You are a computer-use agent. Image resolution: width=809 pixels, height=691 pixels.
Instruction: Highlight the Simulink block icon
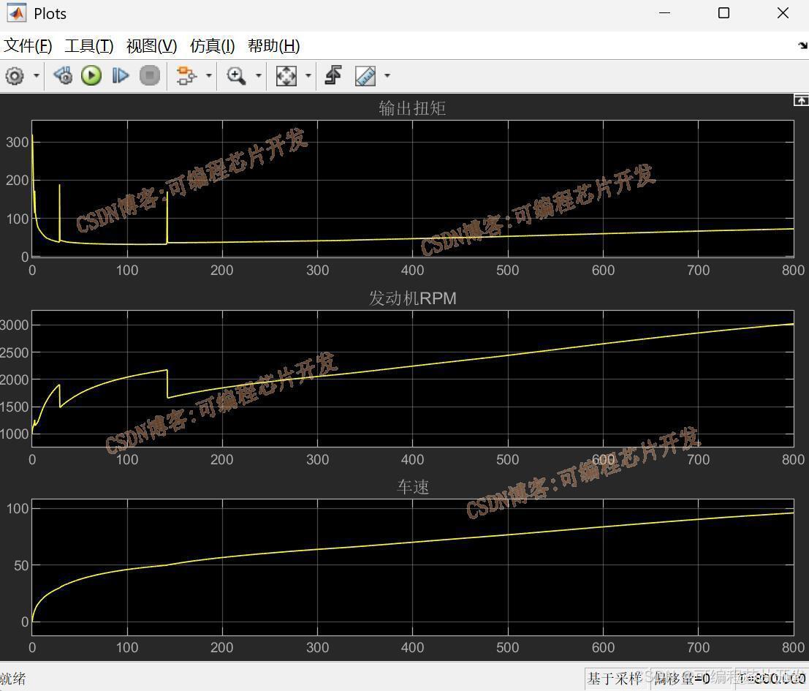186,76
